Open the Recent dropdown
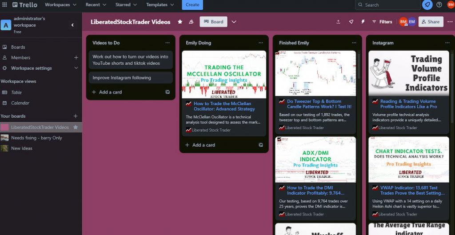The image size is (455, 235). (x=96, y=4)
